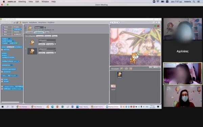Click the red stop sign button
203x127 pixels.
158,26
